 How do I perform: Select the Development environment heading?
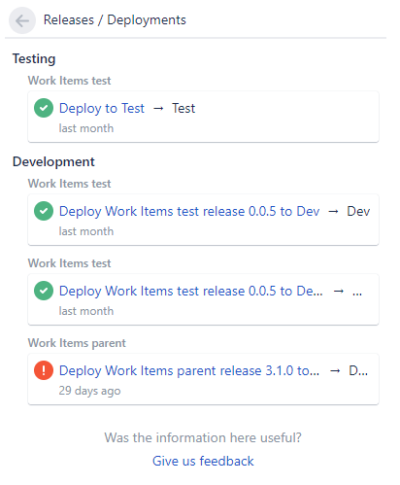coord(53,161)
